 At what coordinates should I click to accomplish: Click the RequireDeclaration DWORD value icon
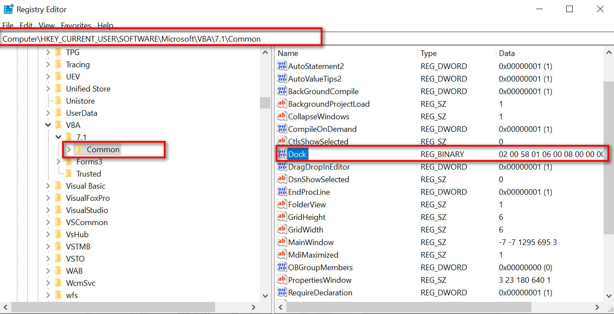coord(282,293)
